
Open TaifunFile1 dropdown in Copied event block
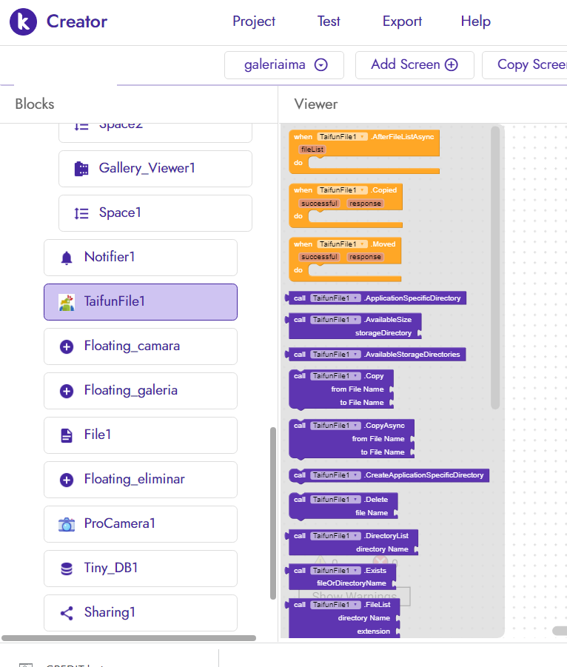click(x=342, y=190)
